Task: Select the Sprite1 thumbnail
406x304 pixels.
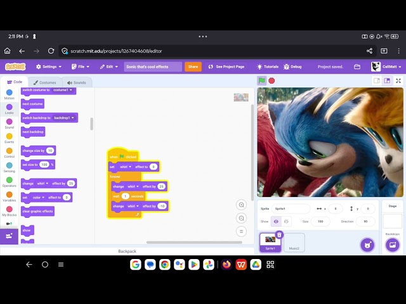Action: [270, 243]
